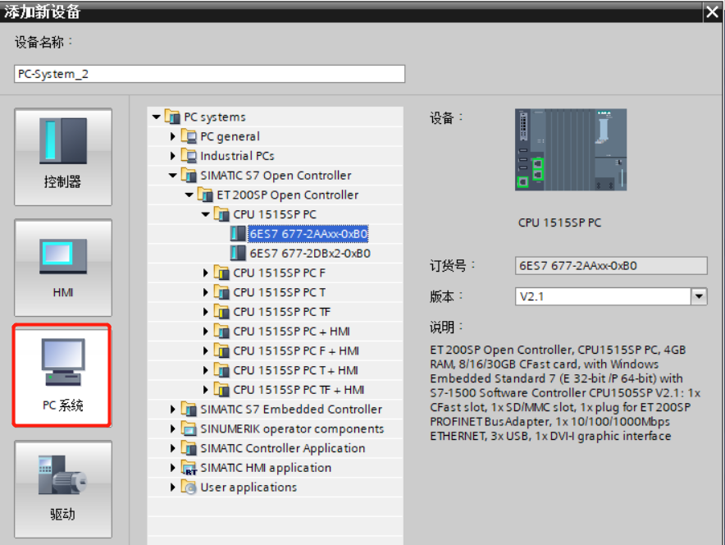The width and height of the screenshot is (725, 545).
Task: Click the ET 200SP Open Controller folder icon
Action: (205, 195)
